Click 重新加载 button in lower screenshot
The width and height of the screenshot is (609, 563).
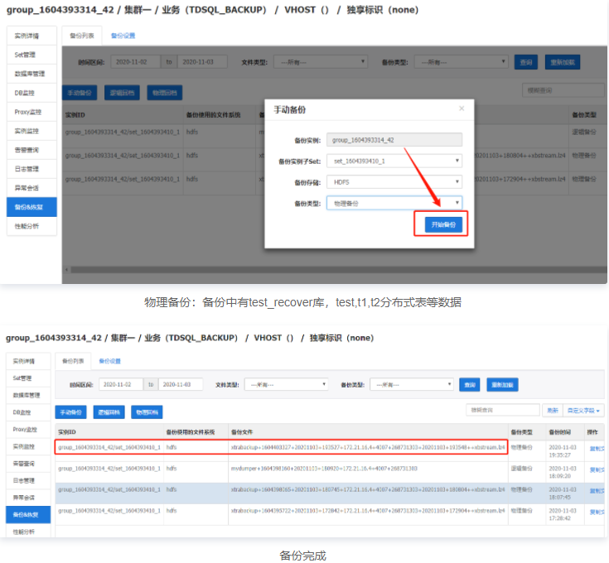pos(502,385)
